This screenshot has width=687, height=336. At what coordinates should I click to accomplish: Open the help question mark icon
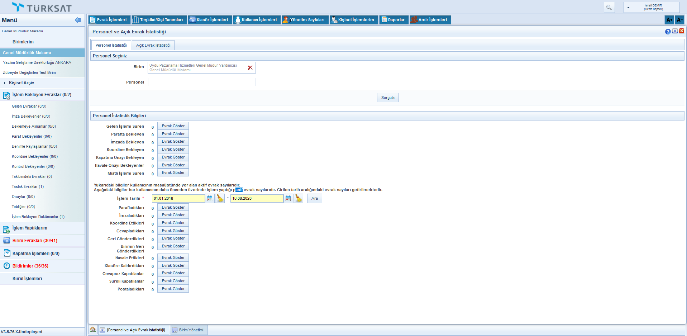pos(668,32)
